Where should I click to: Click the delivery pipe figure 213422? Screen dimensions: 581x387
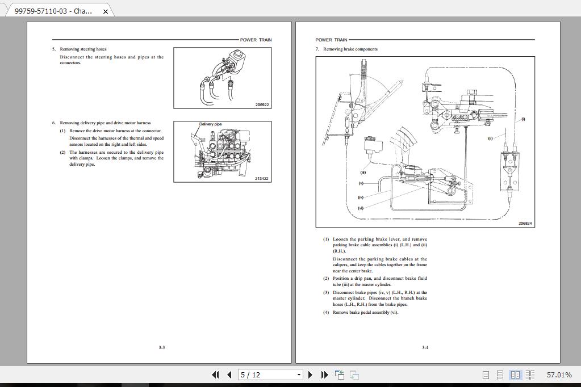pyautogui.click(x=222, y=152)
